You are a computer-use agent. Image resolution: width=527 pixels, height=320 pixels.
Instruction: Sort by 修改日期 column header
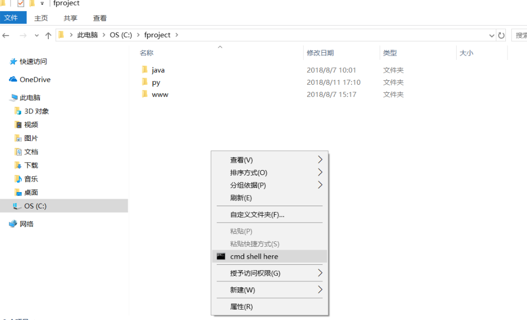[320, 53]
